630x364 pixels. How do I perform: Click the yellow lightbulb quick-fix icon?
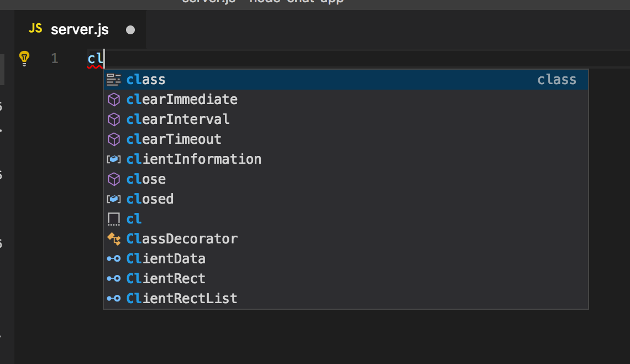[x=24, y=59]
